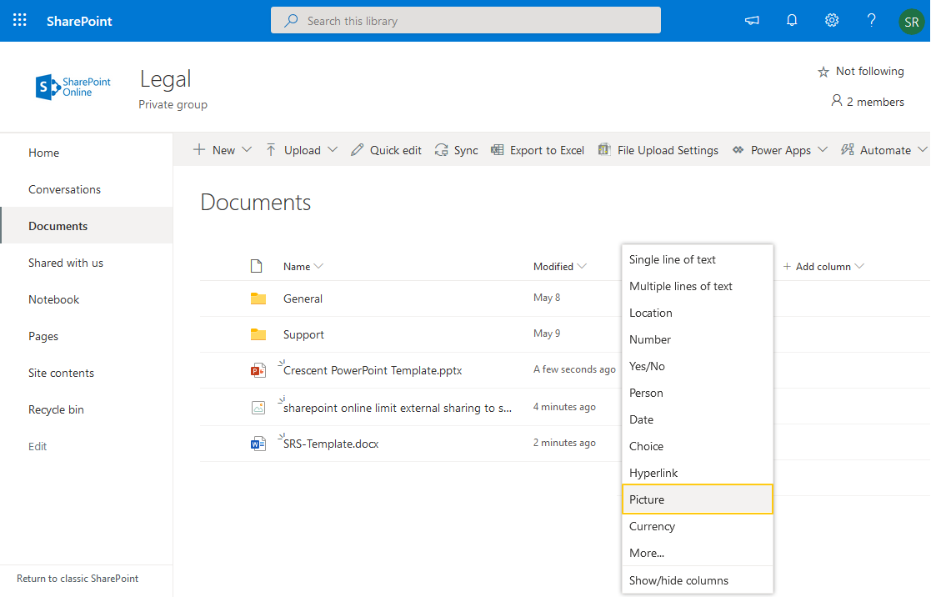
Task: Click the Help question mark icon
Action: (x=871, y=20)
